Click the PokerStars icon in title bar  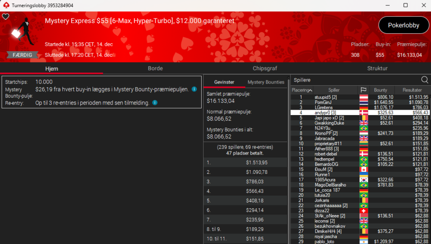pos(6,5)
